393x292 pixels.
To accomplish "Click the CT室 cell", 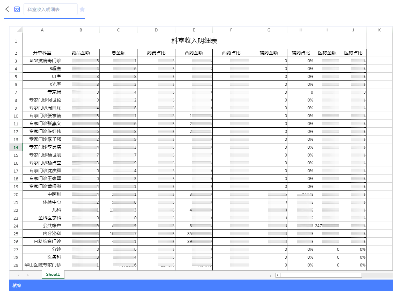I will pyautogui.click(x=42, y=76).
